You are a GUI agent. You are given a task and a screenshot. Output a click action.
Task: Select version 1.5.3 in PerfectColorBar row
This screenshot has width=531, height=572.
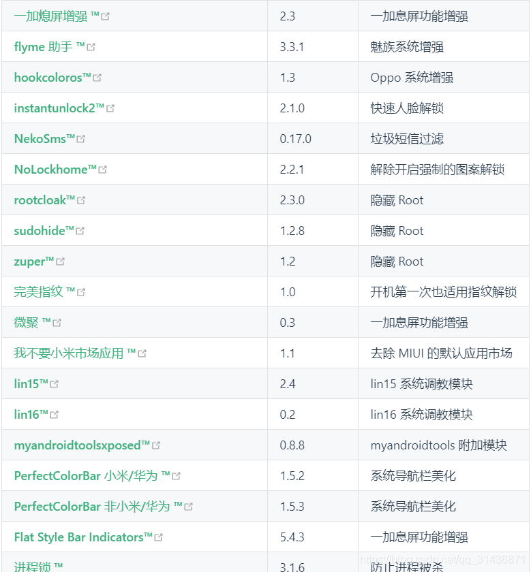[x=292, y=507]
